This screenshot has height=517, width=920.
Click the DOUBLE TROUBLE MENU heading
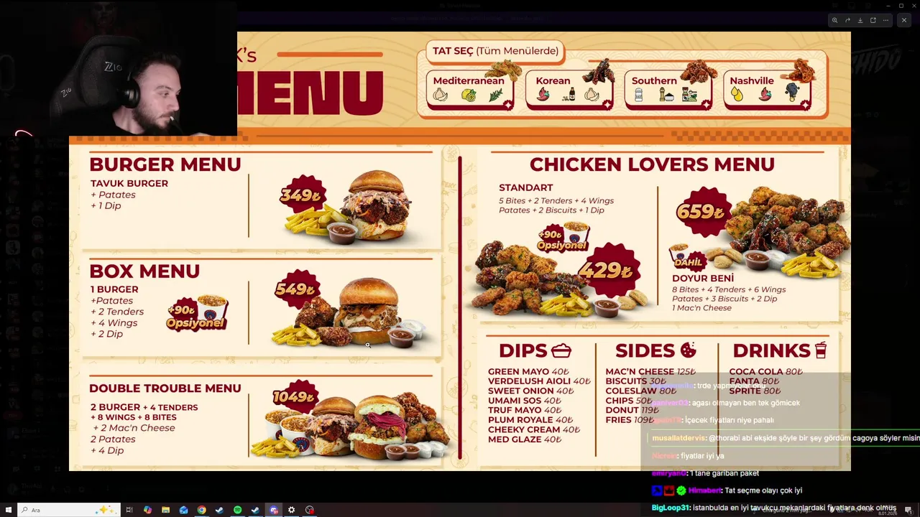(165, 388)
